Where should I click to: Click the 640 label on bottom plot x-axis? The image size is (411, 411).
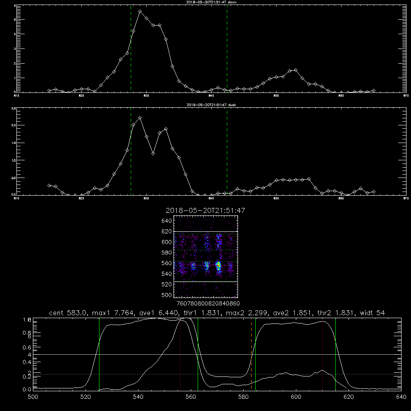[401, 397]
